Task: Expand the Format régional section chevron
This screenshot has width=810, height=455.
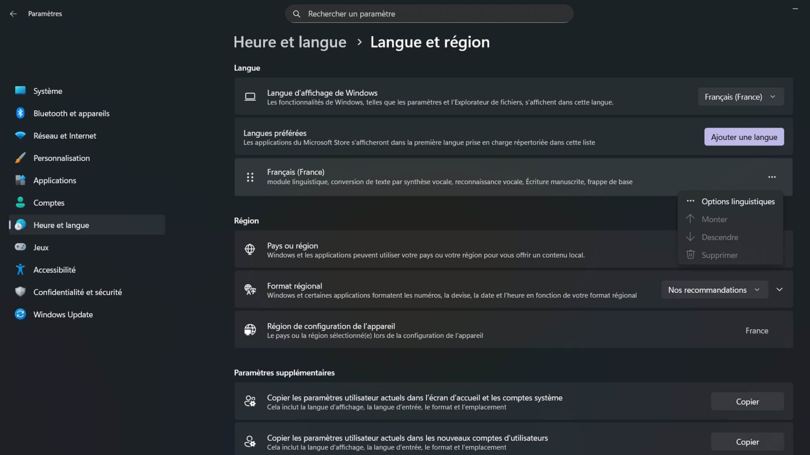Action: tap(780, 289)
